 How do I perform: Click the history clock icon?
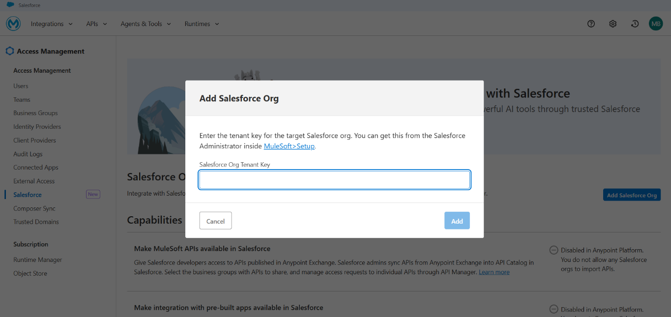point(635,24)
